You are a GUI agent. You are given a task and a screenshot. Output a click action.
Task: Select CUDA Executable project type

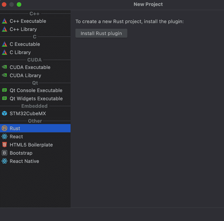point(35,67)
